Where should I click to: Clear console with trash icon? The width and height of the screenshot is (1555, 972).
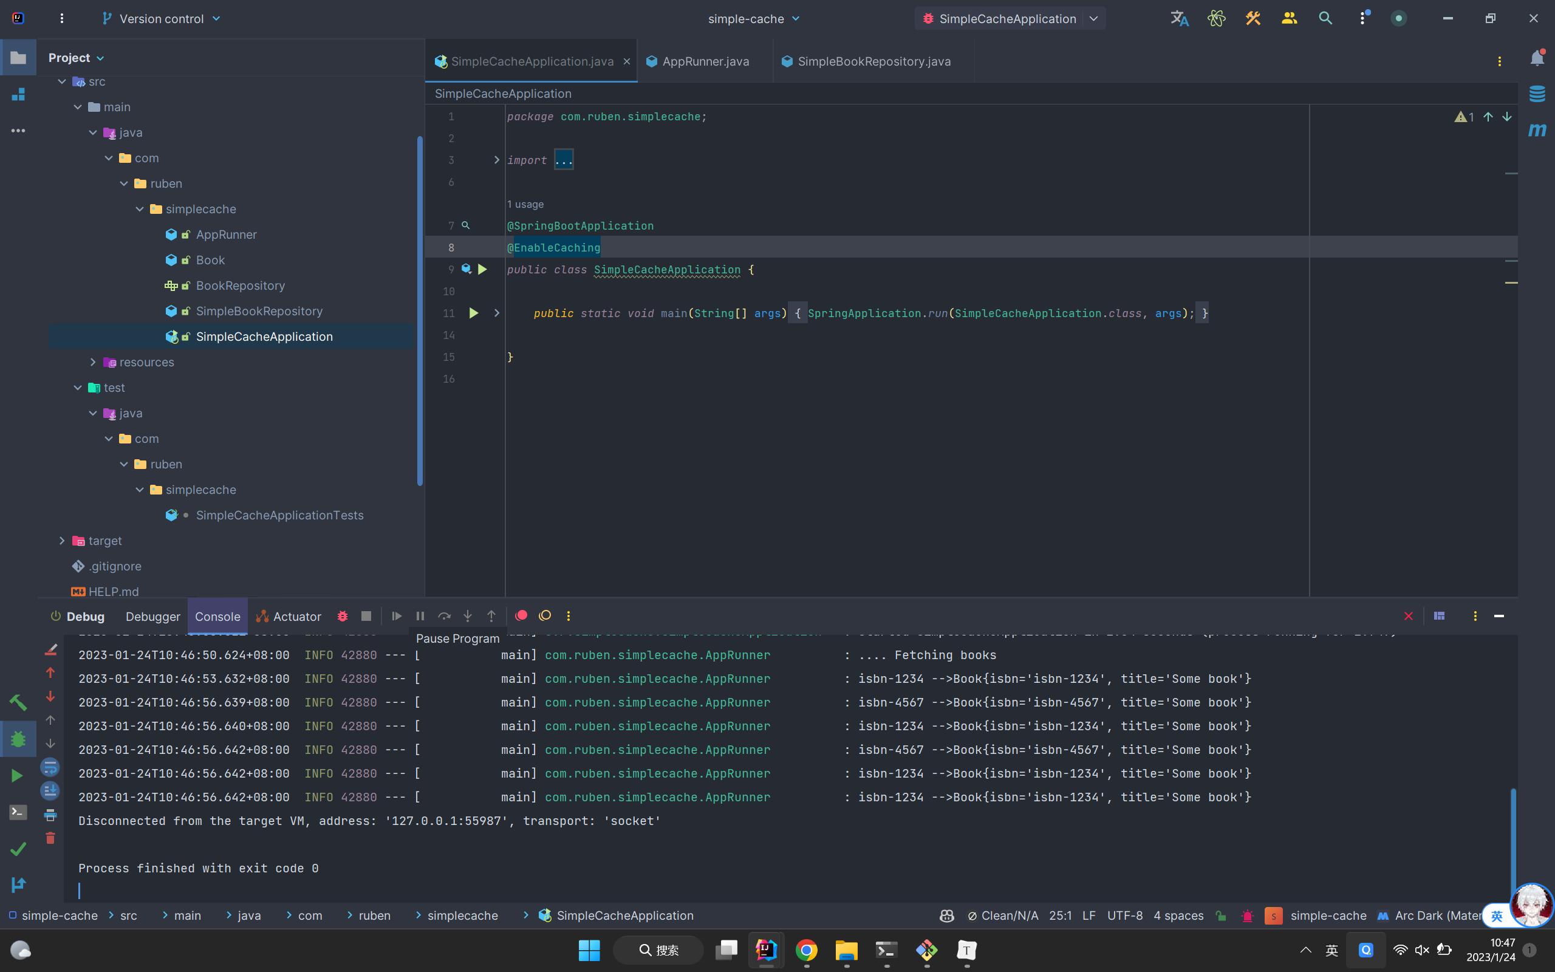pyautogui.click(x=50, y=838)
